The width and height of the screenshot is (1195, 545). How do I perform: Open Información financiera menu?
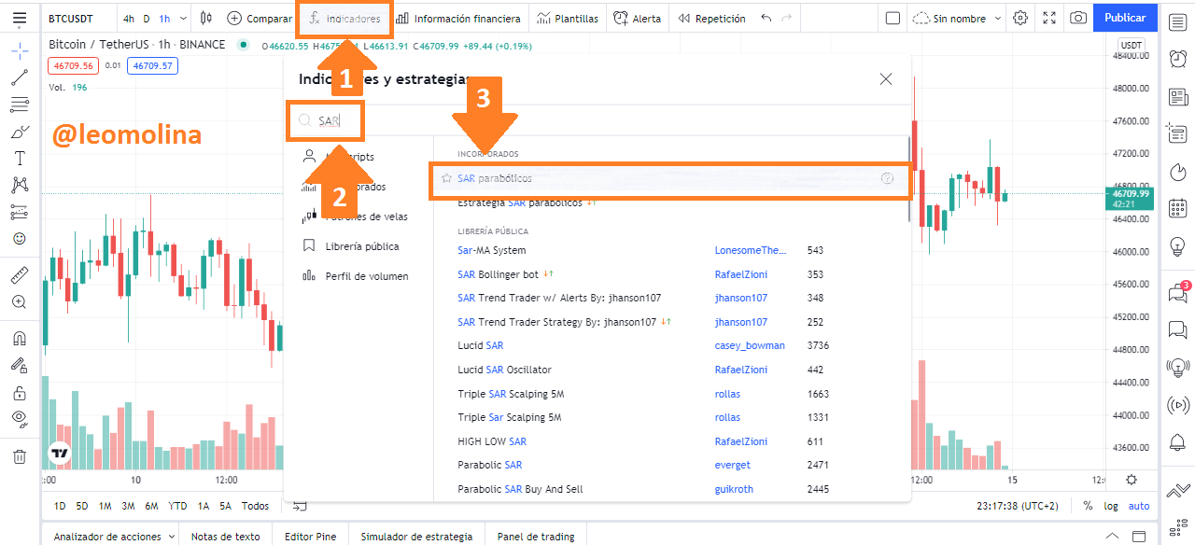pos(457,18)
